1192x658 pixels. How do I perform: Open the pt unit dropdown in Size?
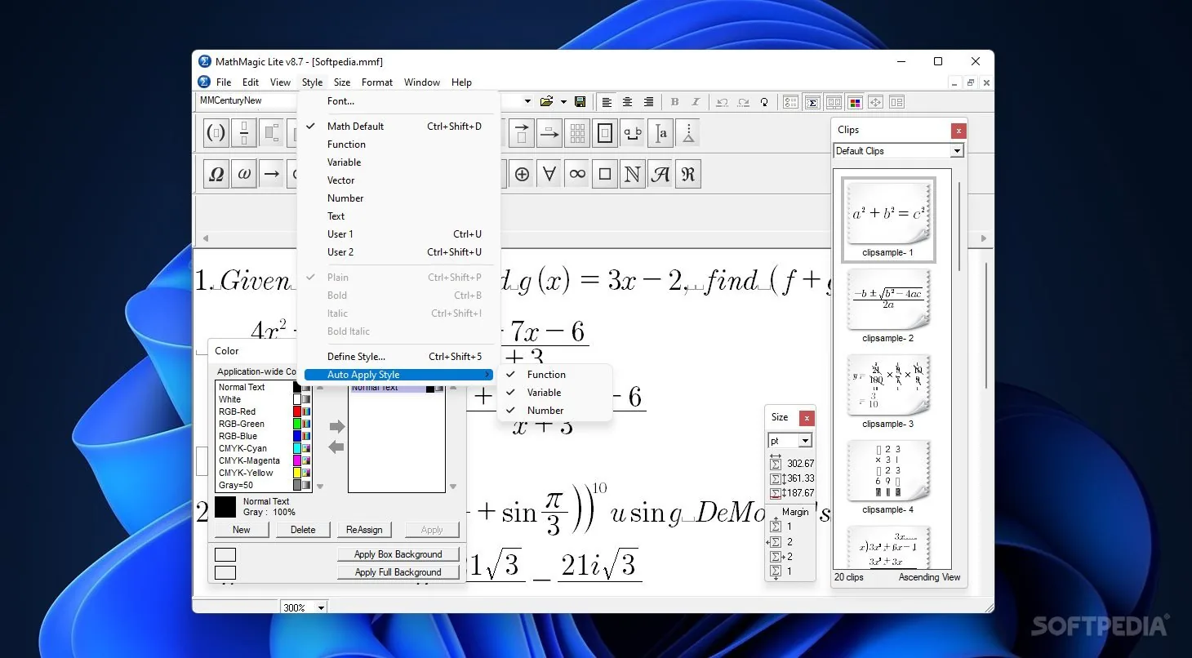(805, 441)
